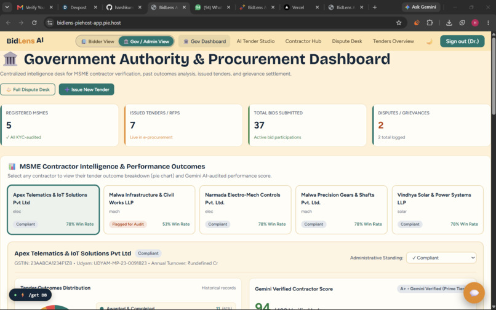The width and height of the screenshot is (496, 310).
Task: Select Apex Telematics & IoT Solutions card
Action: click(x=53, y=210)
